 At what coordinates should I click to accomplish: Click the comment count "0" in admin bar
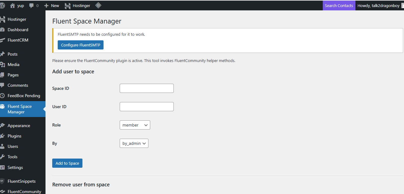pyautogui.click(x=38, y=5)
